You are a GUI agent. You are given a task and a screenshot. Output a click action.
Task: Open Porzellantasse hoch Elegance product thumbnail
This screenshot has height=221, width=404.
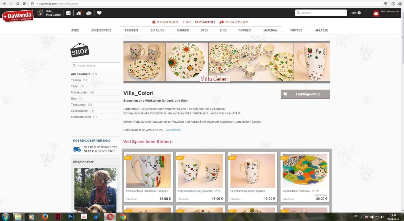pyautogui.click(x=253, y=171)
